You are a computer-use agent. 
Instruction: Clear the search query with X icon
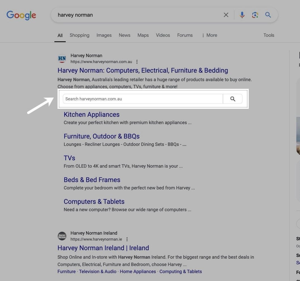tap(226, 15)
